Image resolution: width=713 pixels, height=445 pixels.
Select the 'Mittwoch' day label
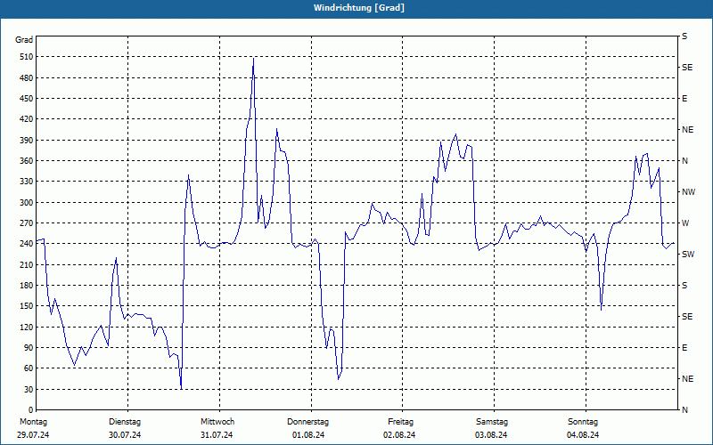click(x=217, y=422)
